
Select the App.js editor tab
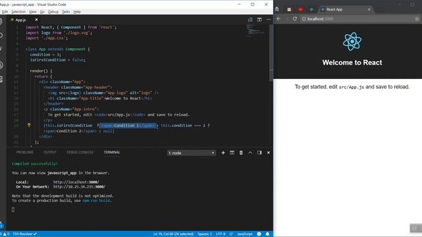(x=20, y=20)
